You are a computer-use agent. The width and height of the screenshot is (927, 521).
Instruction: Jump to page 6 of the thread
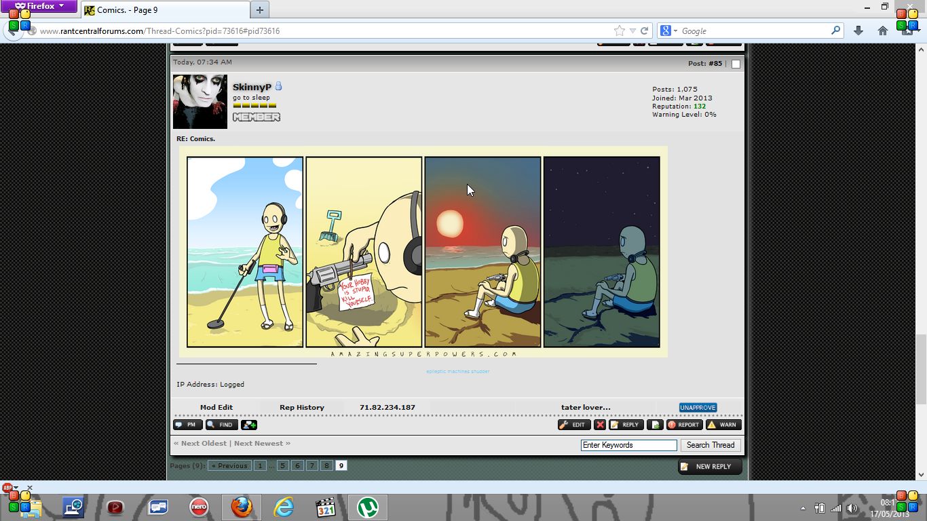click(x=297, y=465)
